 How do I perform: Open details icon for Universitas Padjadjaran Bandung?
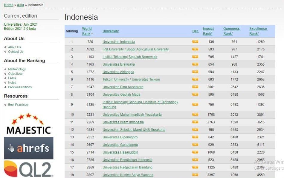[195, 167]
